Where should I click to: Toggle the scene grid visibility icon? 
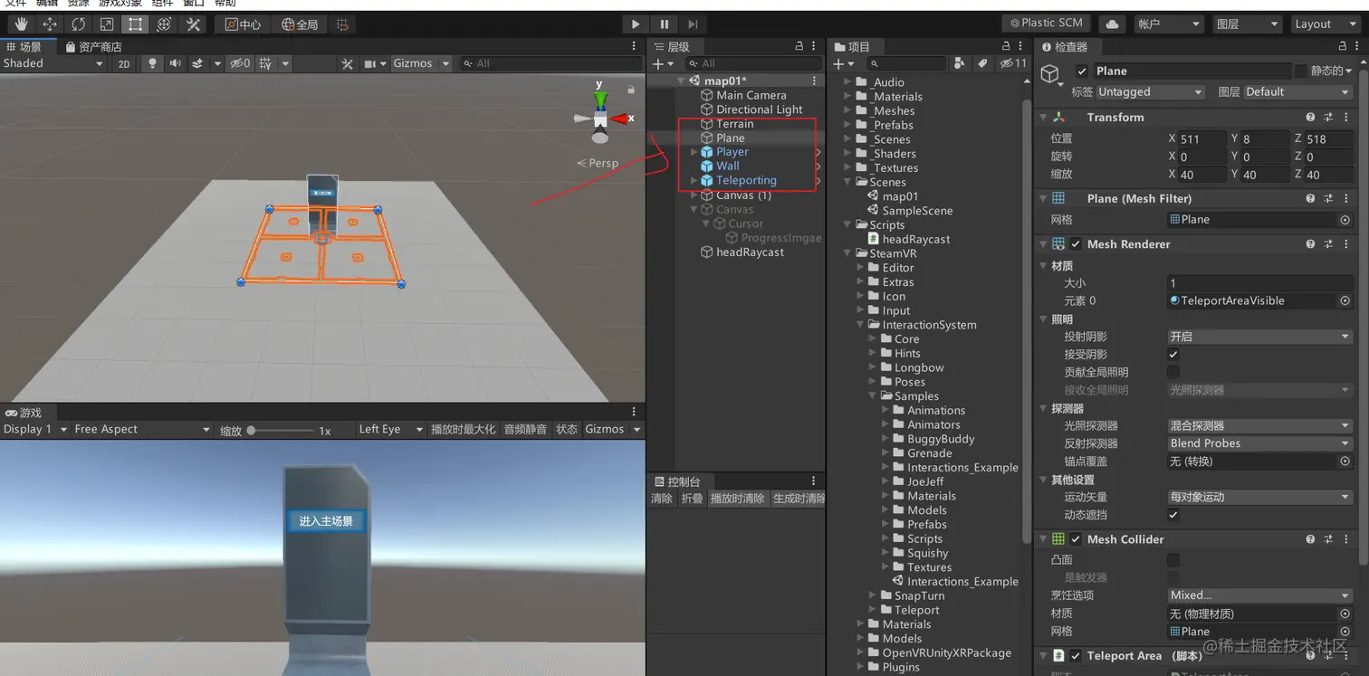[265, 63]
